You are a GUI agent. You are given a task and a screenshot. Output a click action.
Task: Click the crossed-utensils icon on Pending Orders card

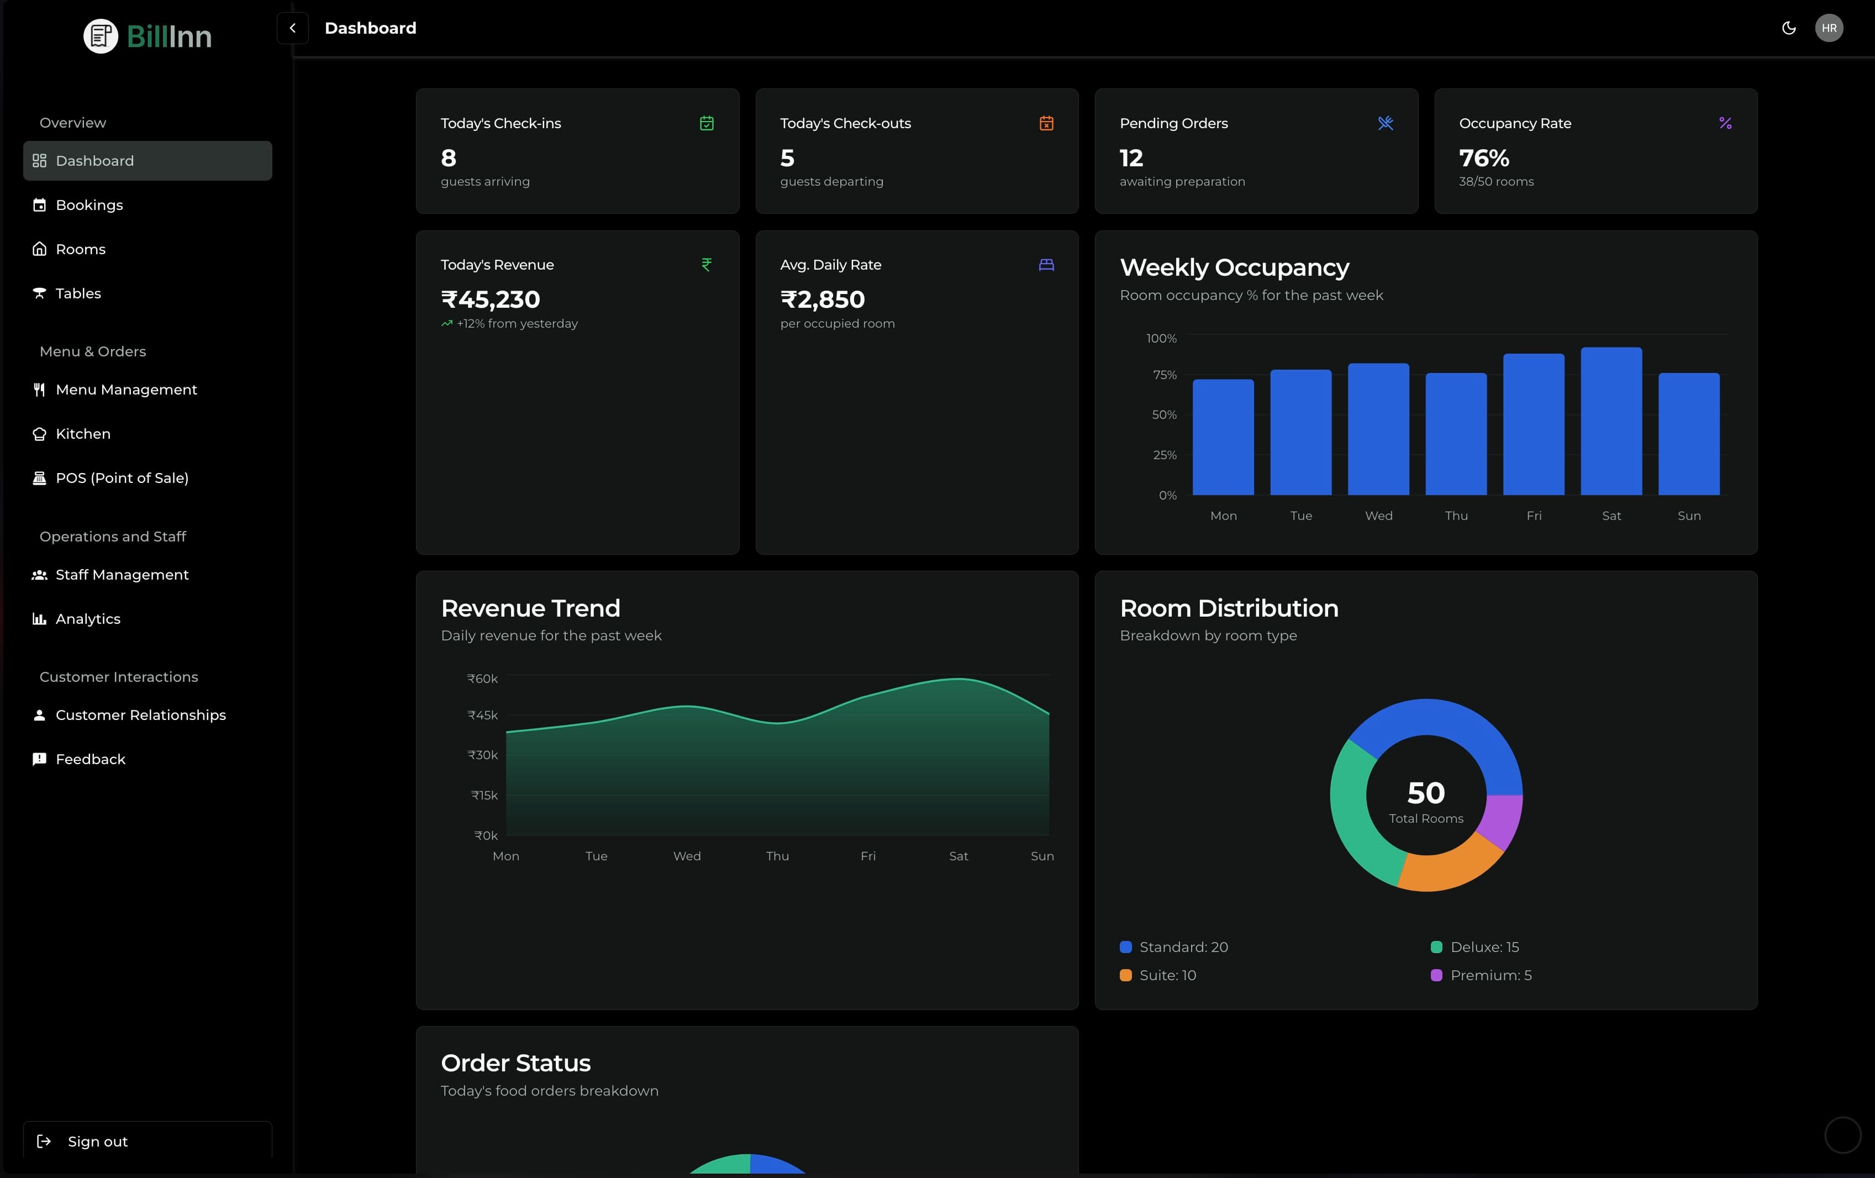click(x=1385, y=123)
